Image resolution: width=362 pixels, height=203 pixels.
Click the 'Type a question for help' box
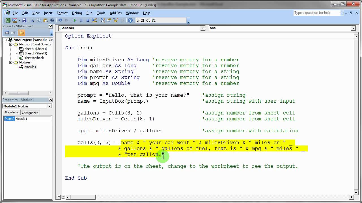pos(316,13)
